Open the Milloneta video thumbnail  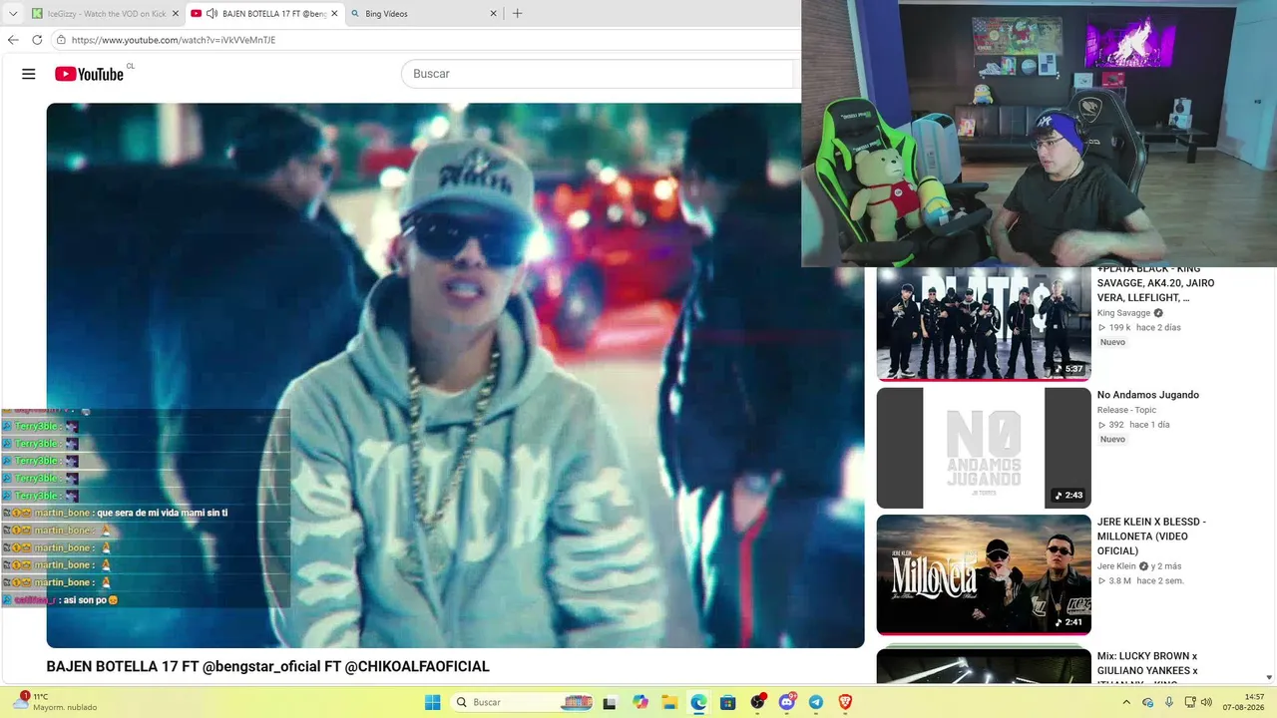tap(984, 574)
